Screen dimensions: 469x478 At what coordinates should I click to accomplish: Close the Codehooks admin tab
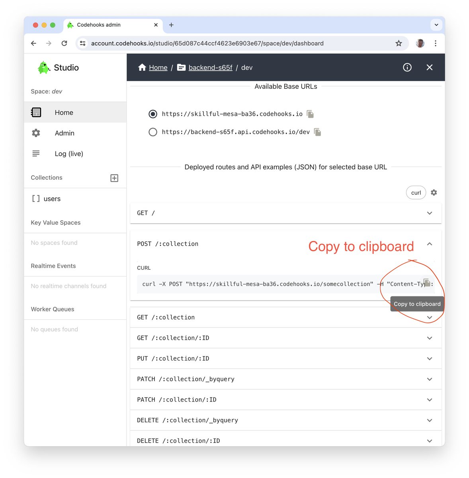click(x=156, y=25)
